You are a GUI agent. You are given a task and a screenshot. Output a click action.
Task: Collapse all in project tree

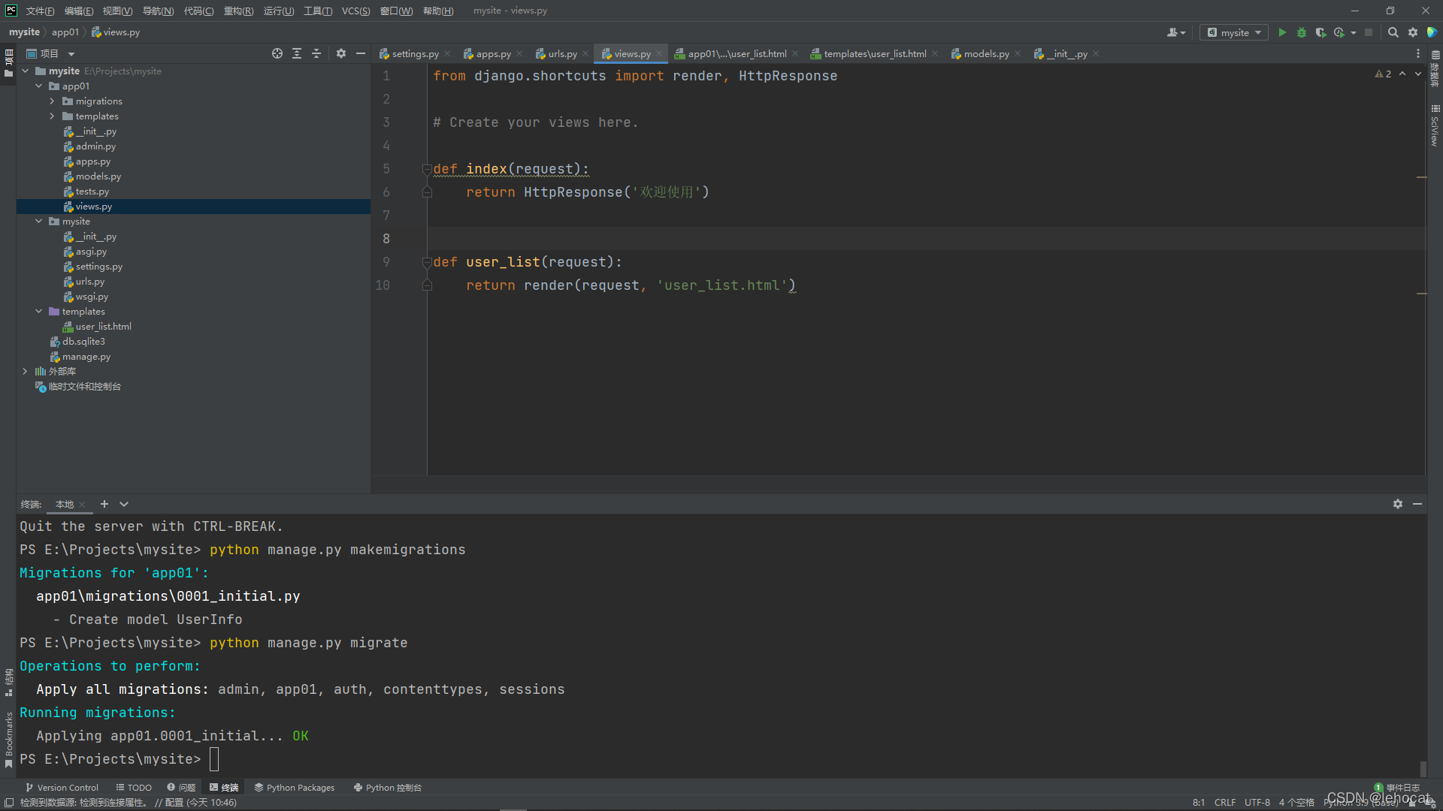tap(316, 53)
